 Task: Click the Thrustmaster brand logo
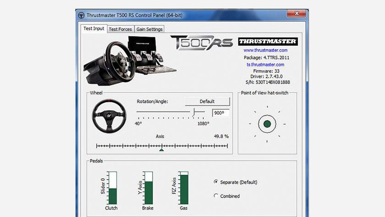coord(268,42)
